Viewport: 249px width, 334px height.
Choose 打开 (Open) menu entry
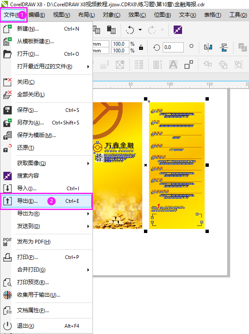[46, 54]
